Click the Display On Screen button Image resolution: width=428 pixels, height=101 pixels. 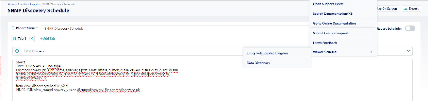(388, 9)
